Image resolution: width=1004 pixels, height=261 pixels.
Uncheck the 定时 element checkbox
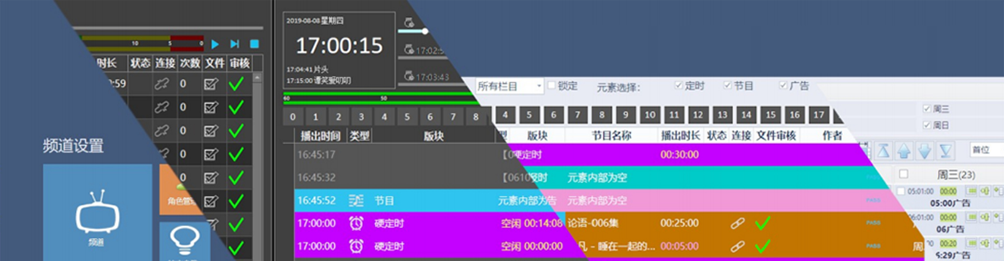click(x=678, y=85)
